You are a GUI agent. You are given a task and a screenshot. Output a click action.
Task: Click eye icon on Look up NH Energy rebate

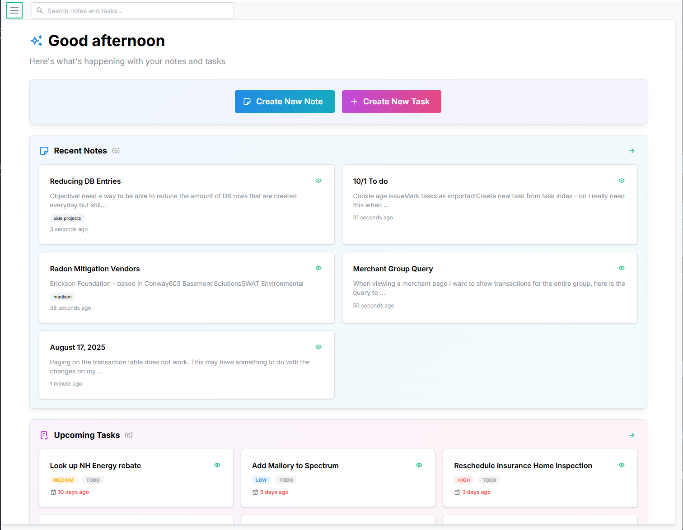point(217,465)
